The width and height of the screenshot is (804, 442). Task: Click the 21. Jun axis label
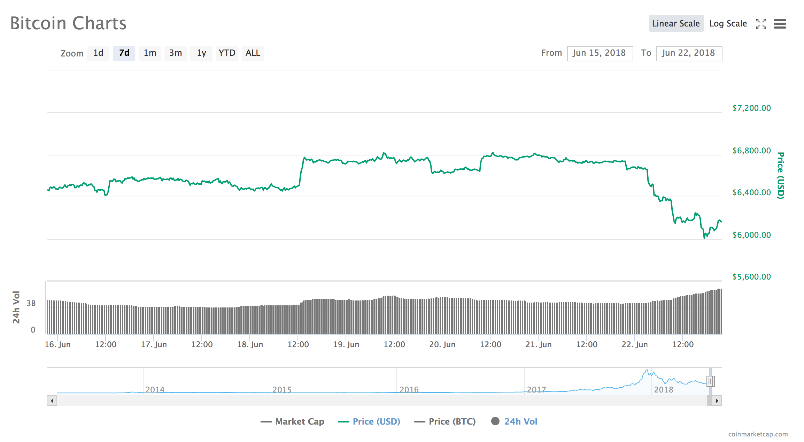(x=539, y=344)
